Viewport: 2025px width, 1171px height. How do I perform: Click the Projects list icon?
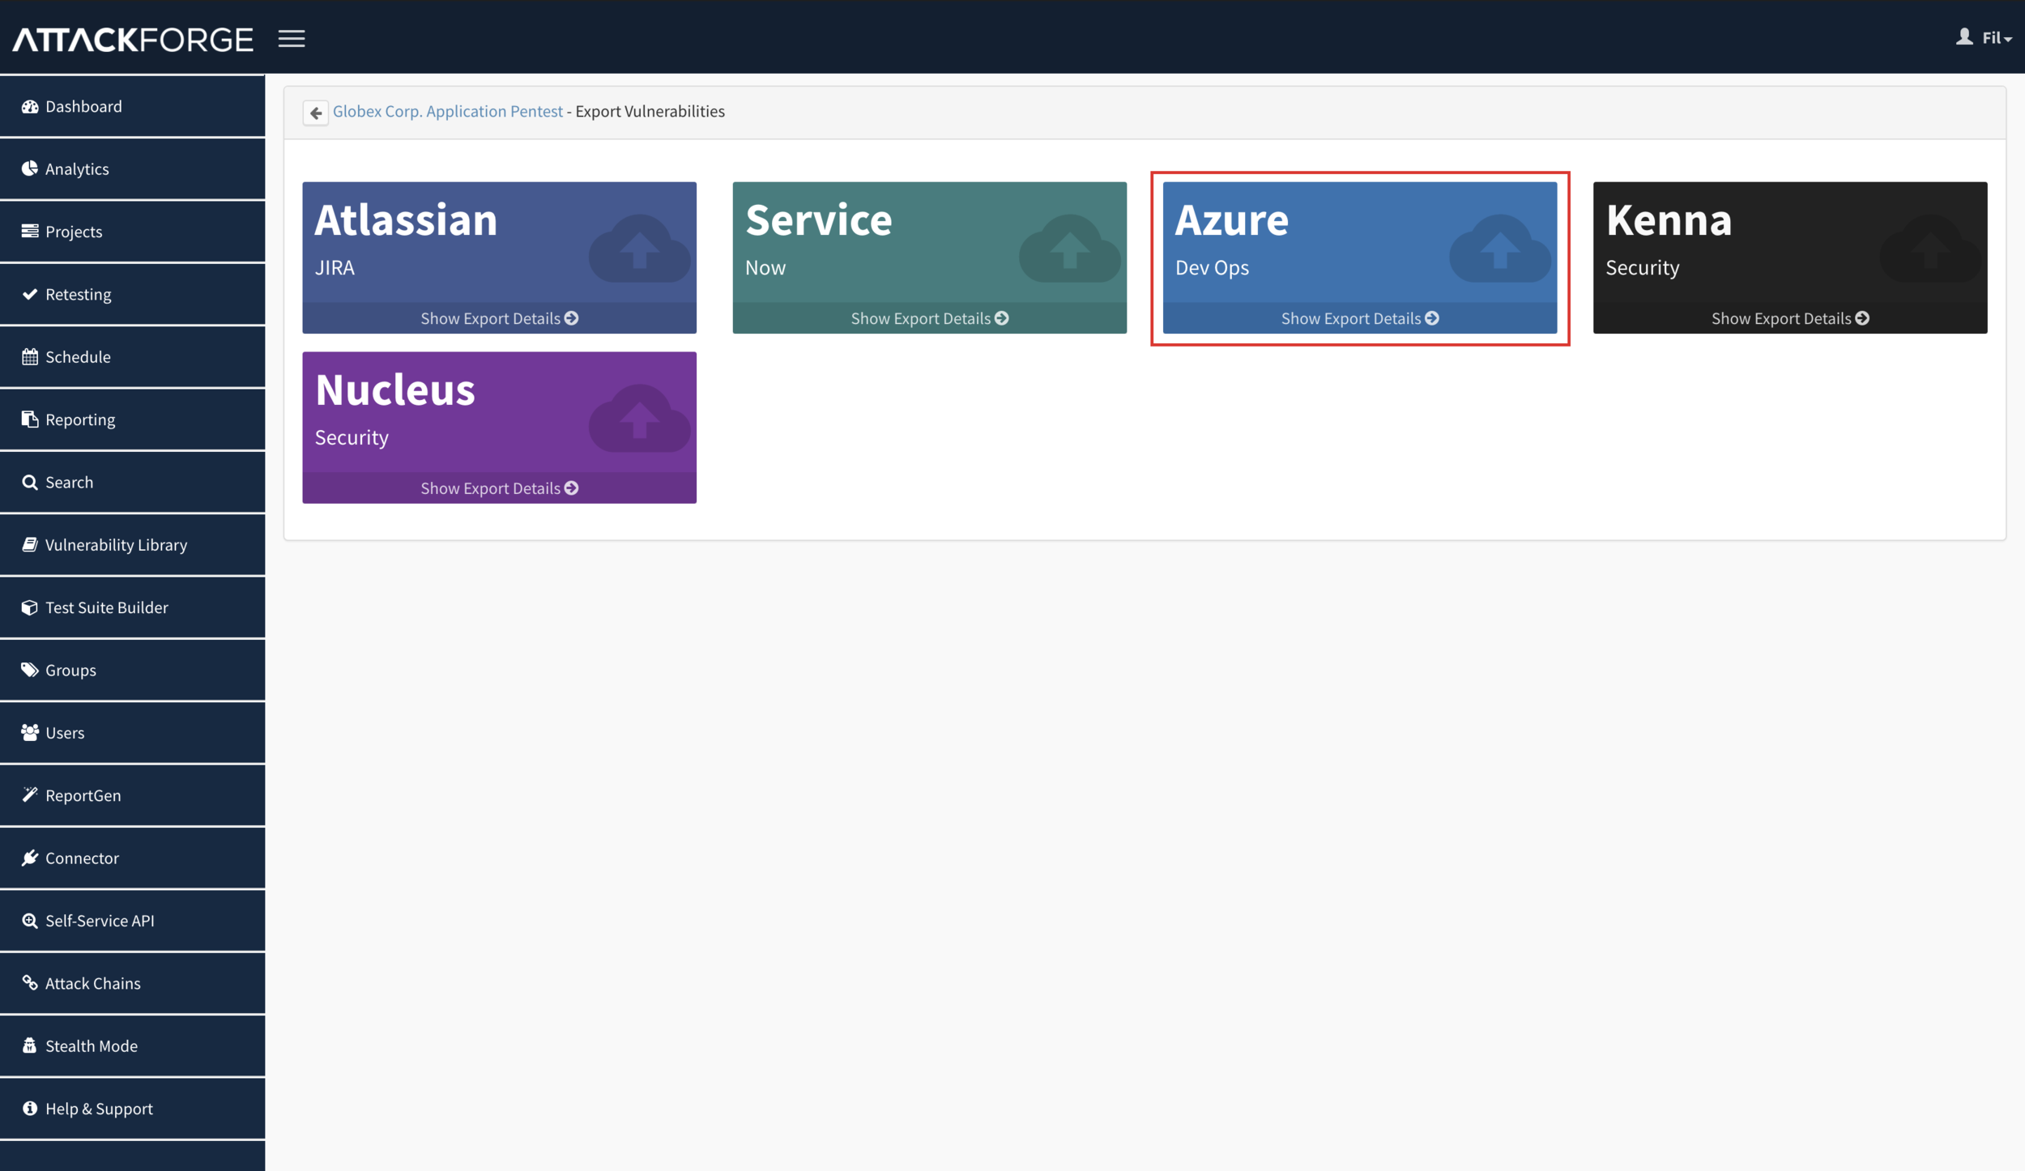(30, 231)
